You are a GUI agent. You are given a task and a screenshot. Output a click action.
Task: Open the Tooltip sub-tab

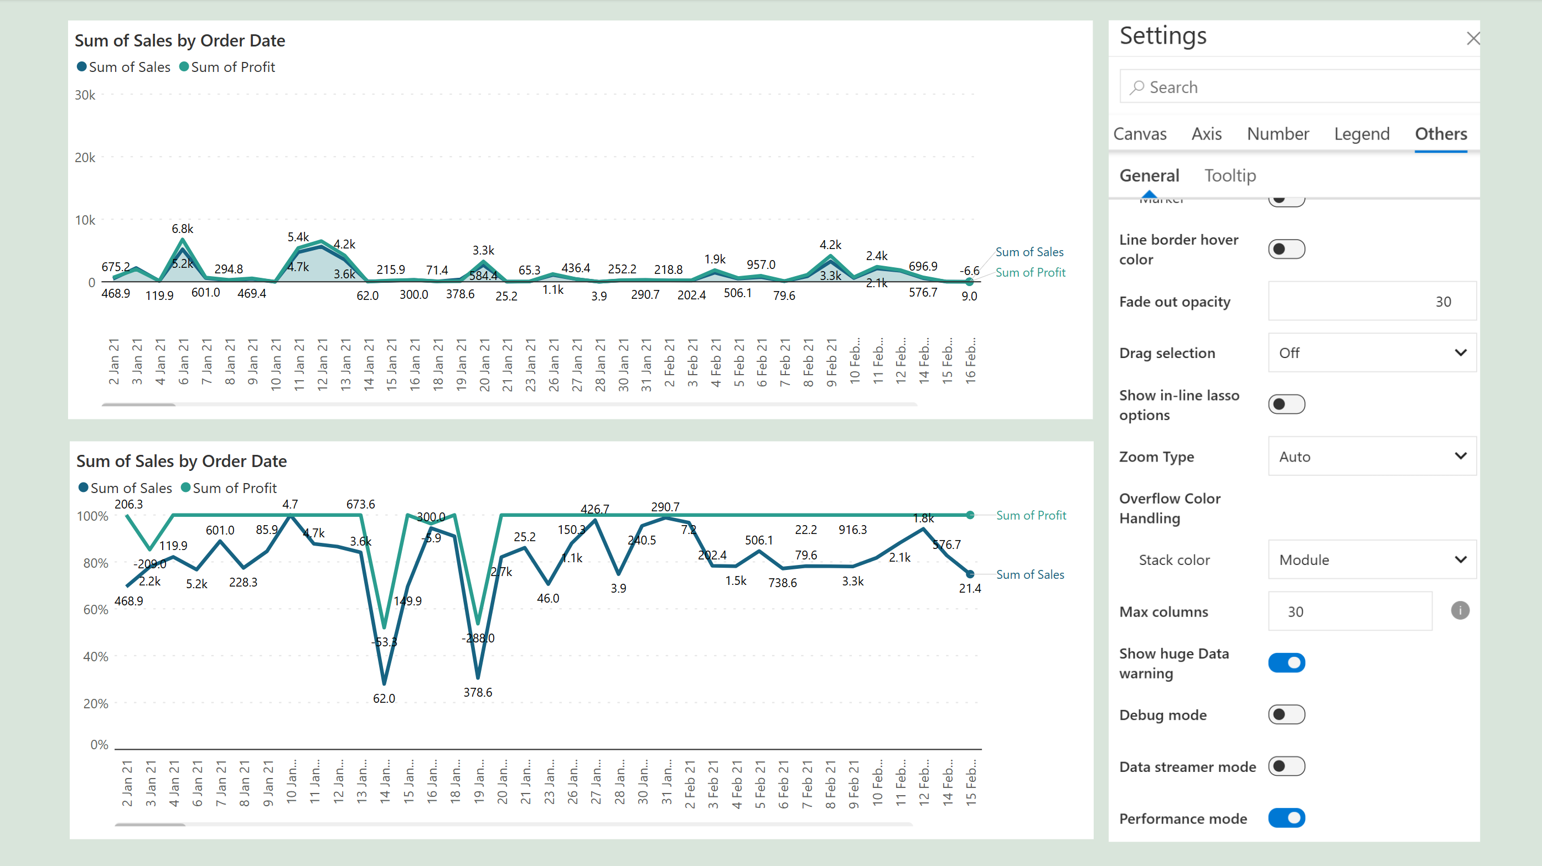[x=1229, y=175]
